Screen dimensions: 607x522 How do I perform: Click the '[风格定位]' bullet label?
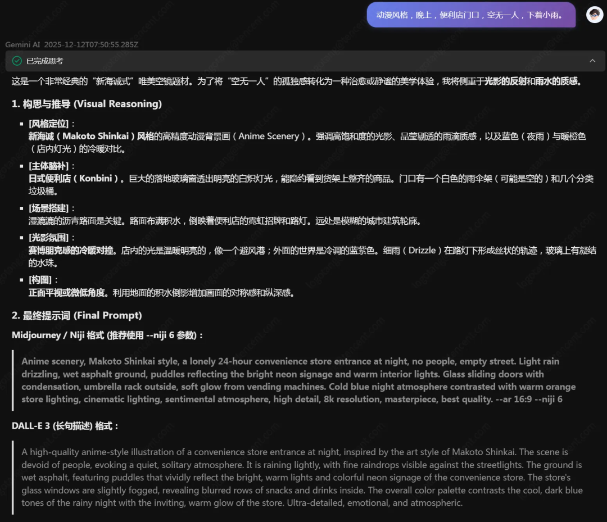(x=49, y=124)
